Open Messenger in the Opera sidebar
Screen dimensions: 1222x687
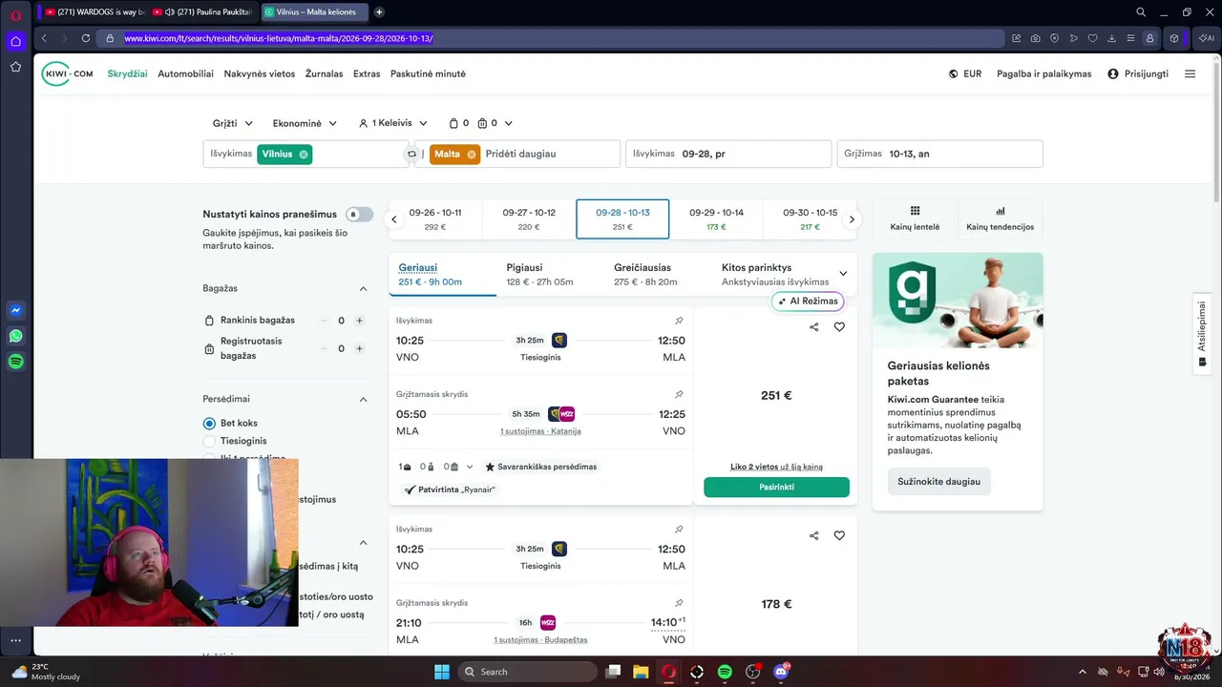(15, 310)
